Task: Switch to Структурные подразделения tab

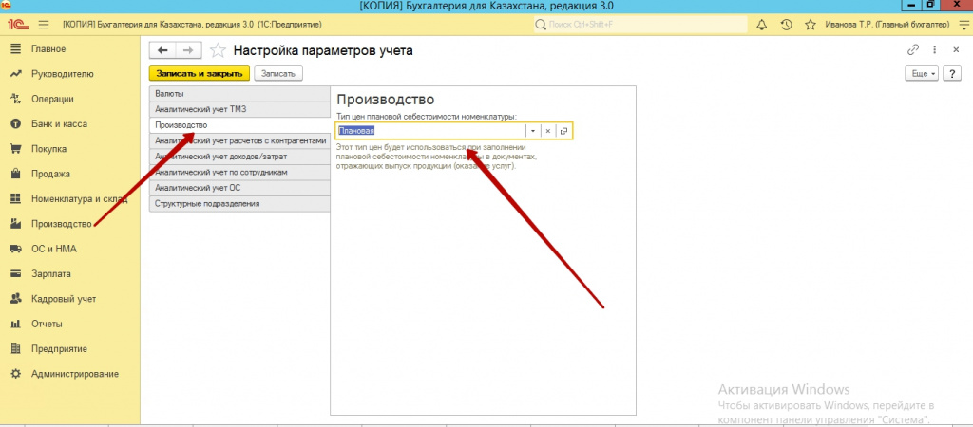Action: pos(239,203)
